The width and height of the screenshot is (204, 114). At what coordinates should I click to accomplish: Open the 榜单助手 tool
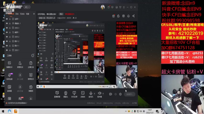coord(31,77)
